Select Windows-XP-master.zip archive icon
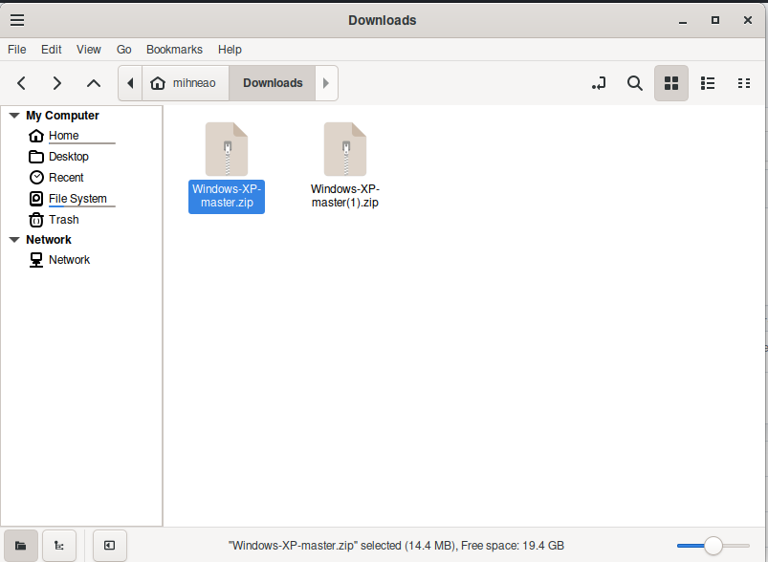Screen dimensions: 768x562 coord(227,149)
